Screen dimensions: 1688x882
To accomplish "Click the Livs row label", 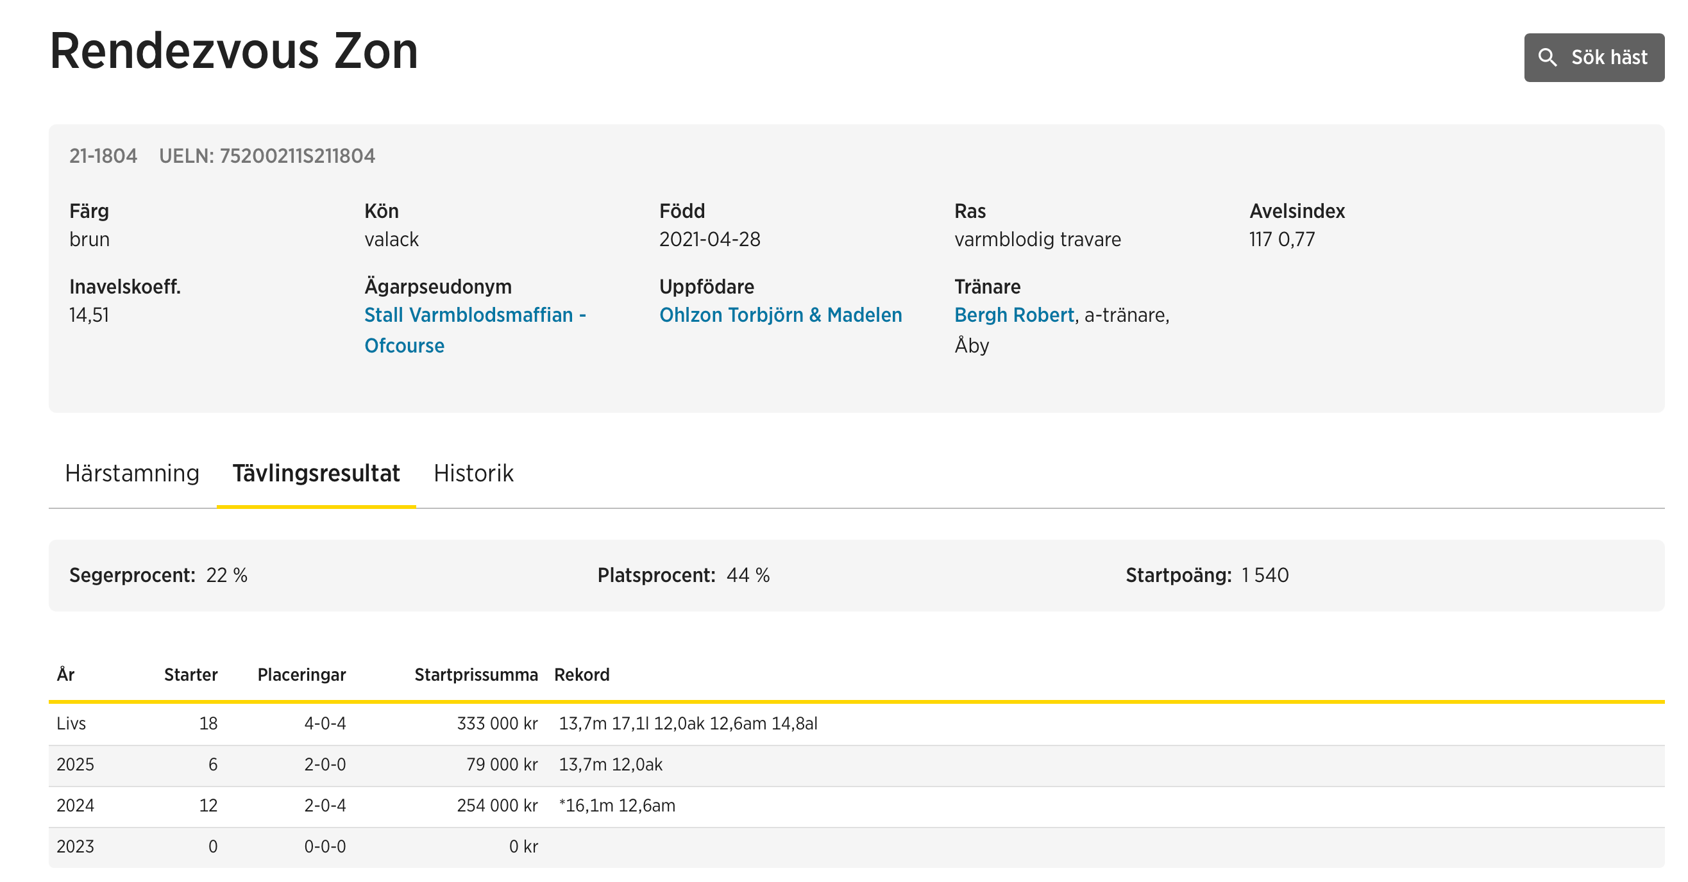I will click(x=71, y=723).
